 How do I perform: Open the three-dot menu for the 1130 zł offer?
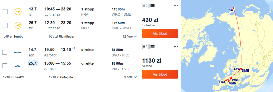176,46
